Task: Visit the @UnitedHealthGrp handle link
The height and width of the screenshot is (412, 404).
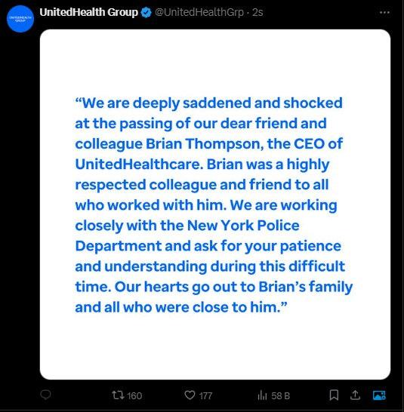Action: pyautogui.click(x=199, y=12)
